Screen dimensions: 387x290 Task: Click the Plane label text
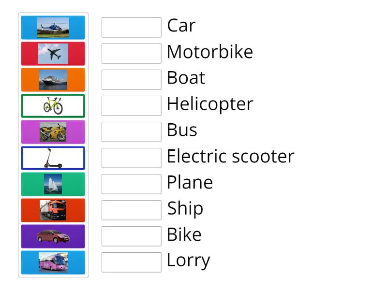[189, 183]
